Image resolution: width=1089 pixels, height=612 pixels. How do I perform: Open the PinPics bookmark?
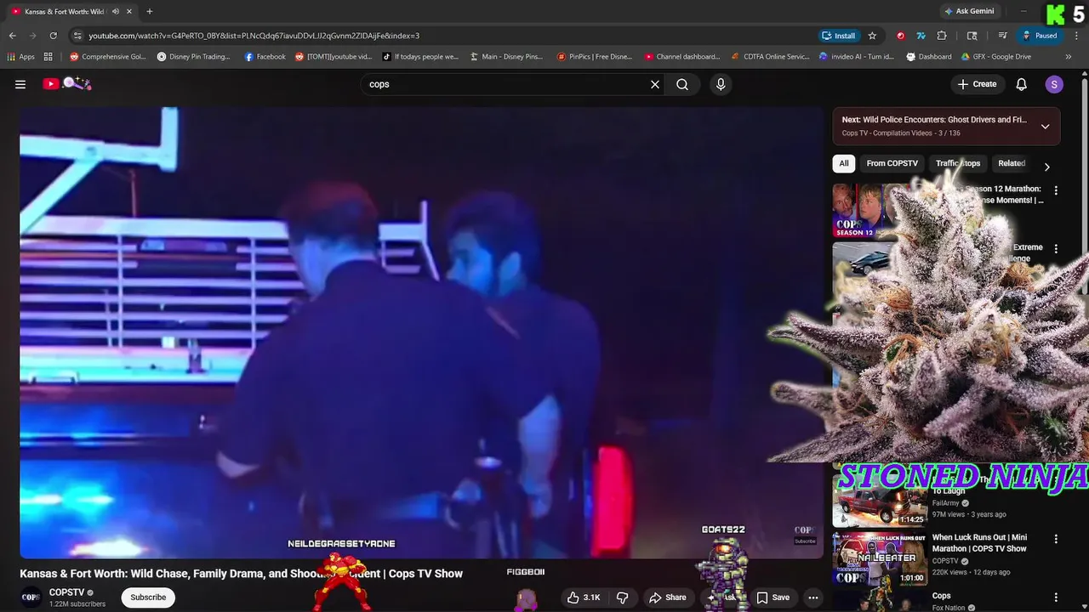pyautogui.click(x=595, y=57)
